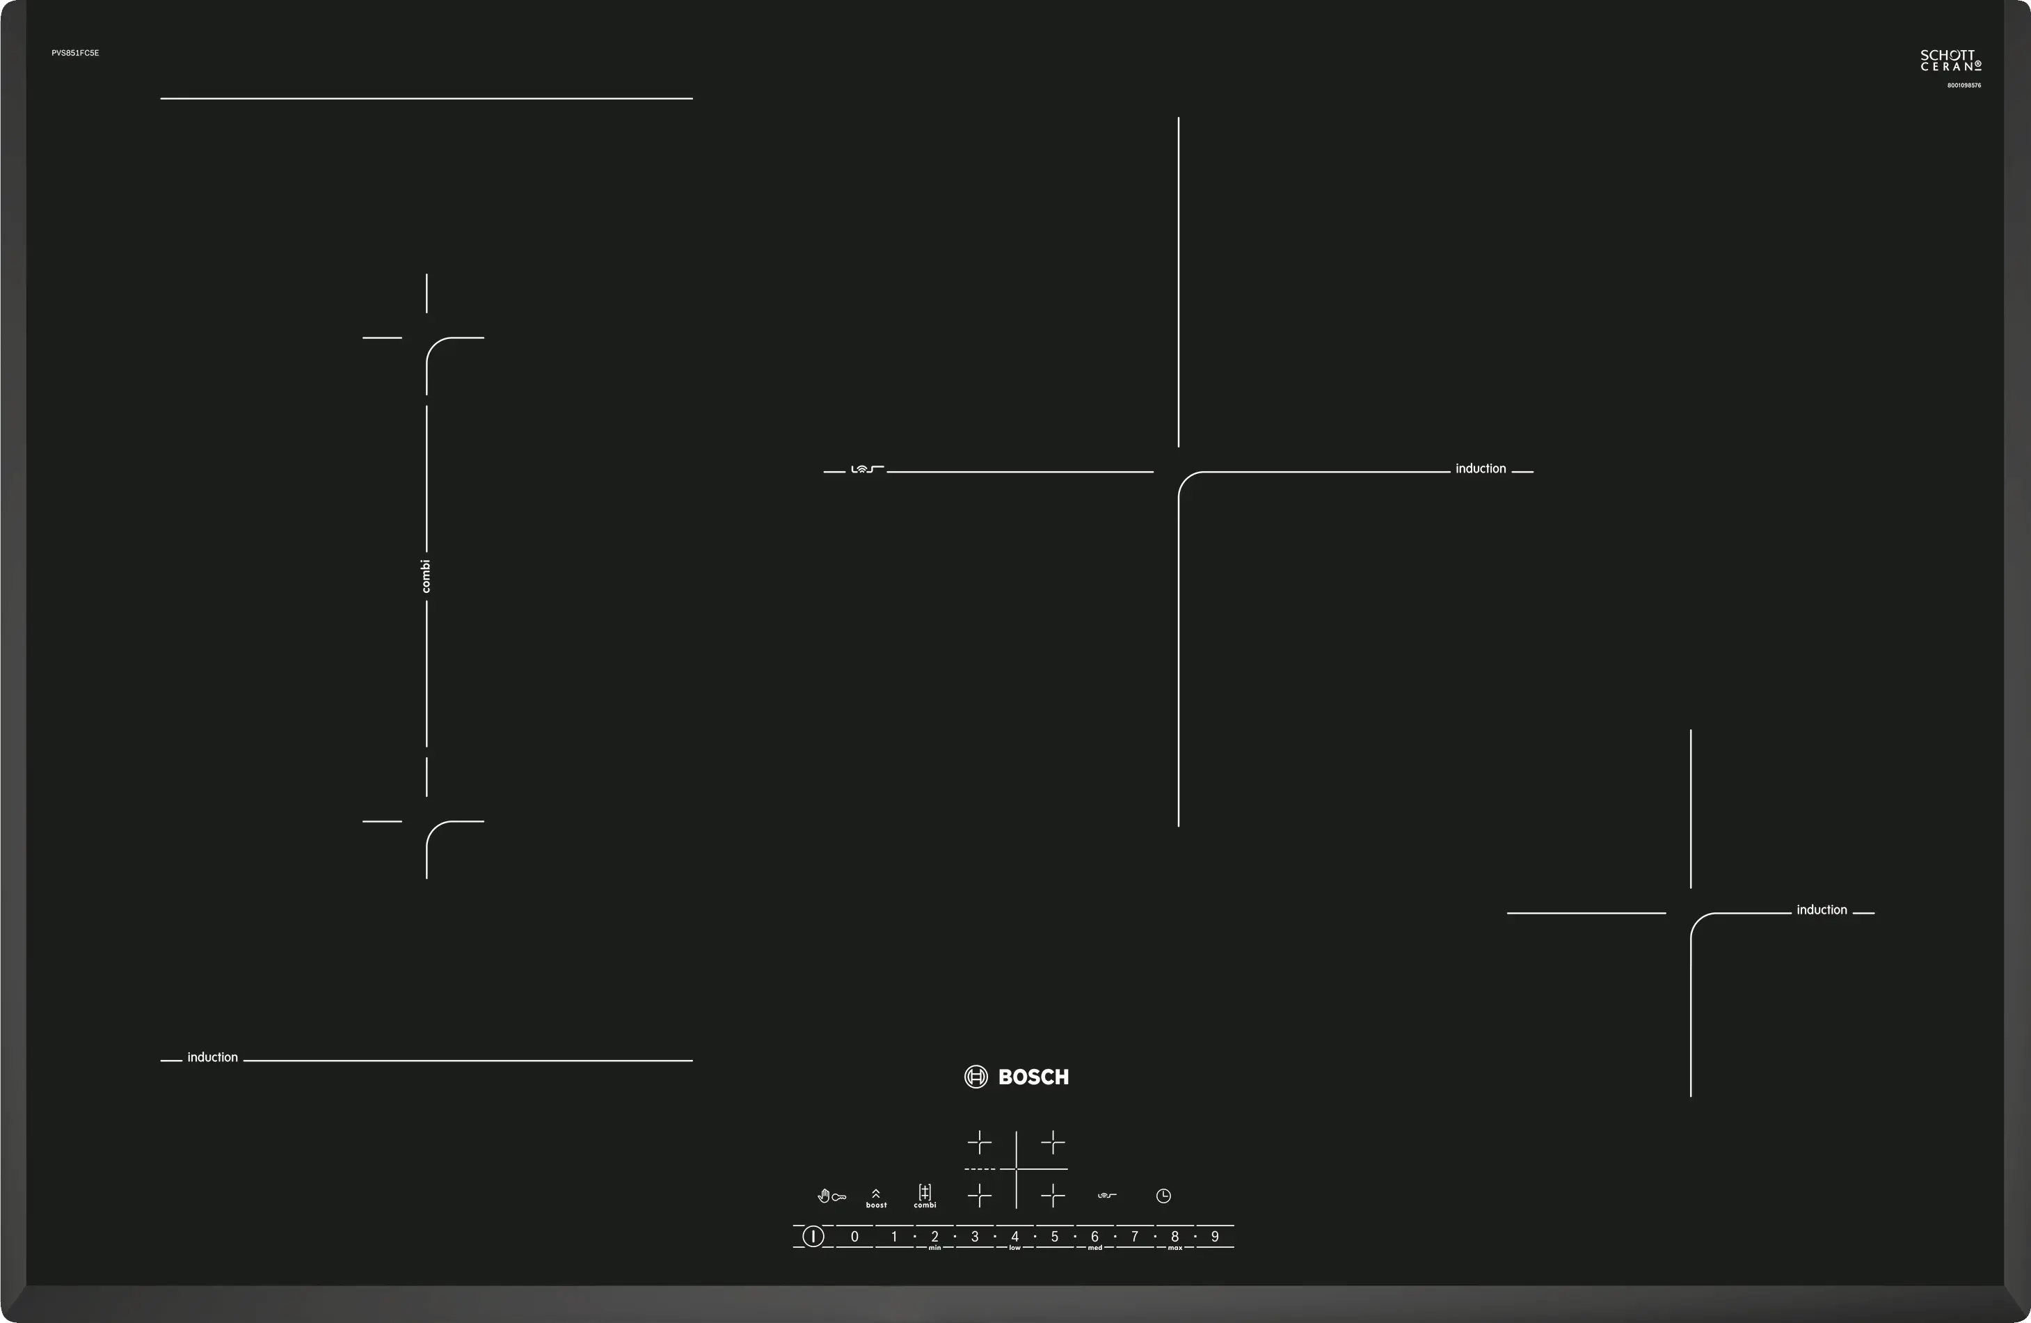Enable the combi zone icon in control panel
This screenshot has width=2031, height=1323.
(925, 1195)
